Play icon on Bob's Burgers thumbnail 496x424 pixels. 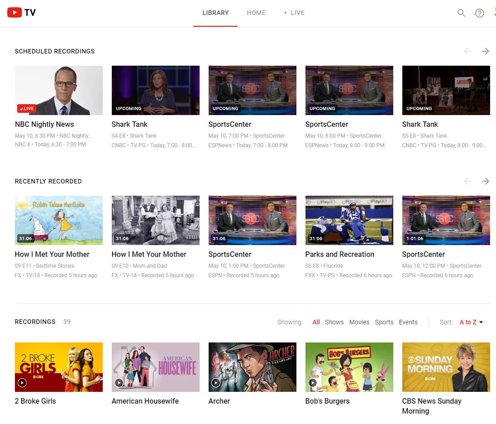point(313,382)
